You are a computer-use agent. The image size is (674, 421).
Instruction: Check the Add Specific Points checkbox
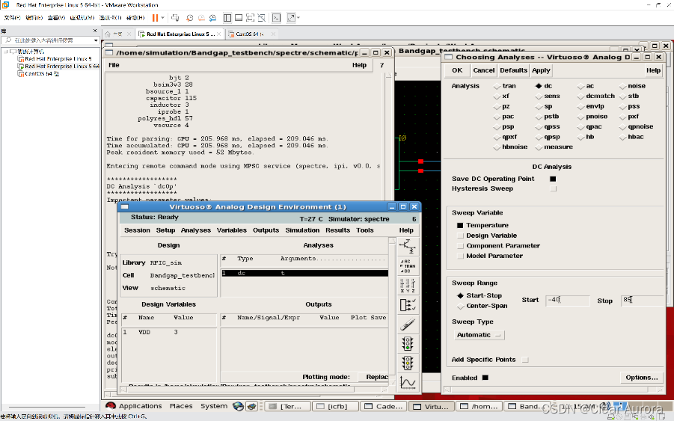(525, 360)
